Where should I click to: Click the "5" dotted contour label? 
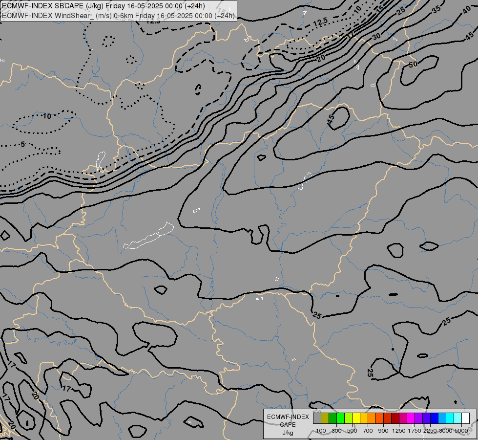pos(23,144)
